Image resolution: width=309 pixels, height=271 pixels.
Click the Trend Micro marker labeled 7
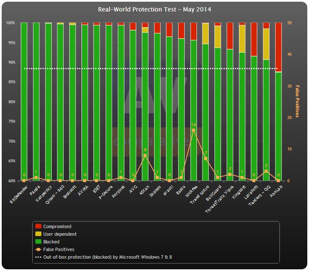tap(206, 158)
